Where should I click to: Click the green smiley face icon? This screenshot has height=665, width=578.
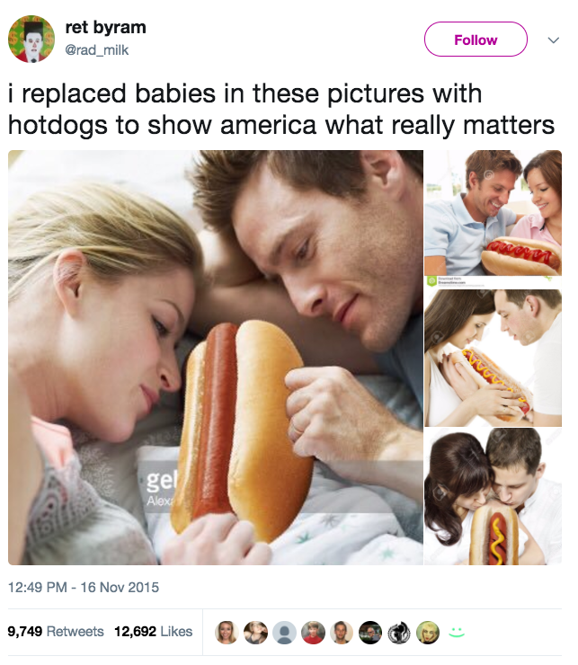click(457, 632)
